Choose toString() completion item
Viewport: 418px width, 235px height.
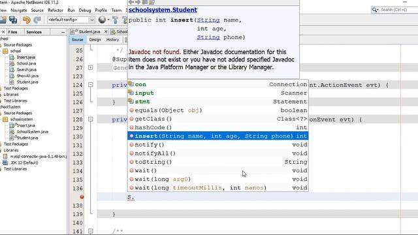[217, 162]
